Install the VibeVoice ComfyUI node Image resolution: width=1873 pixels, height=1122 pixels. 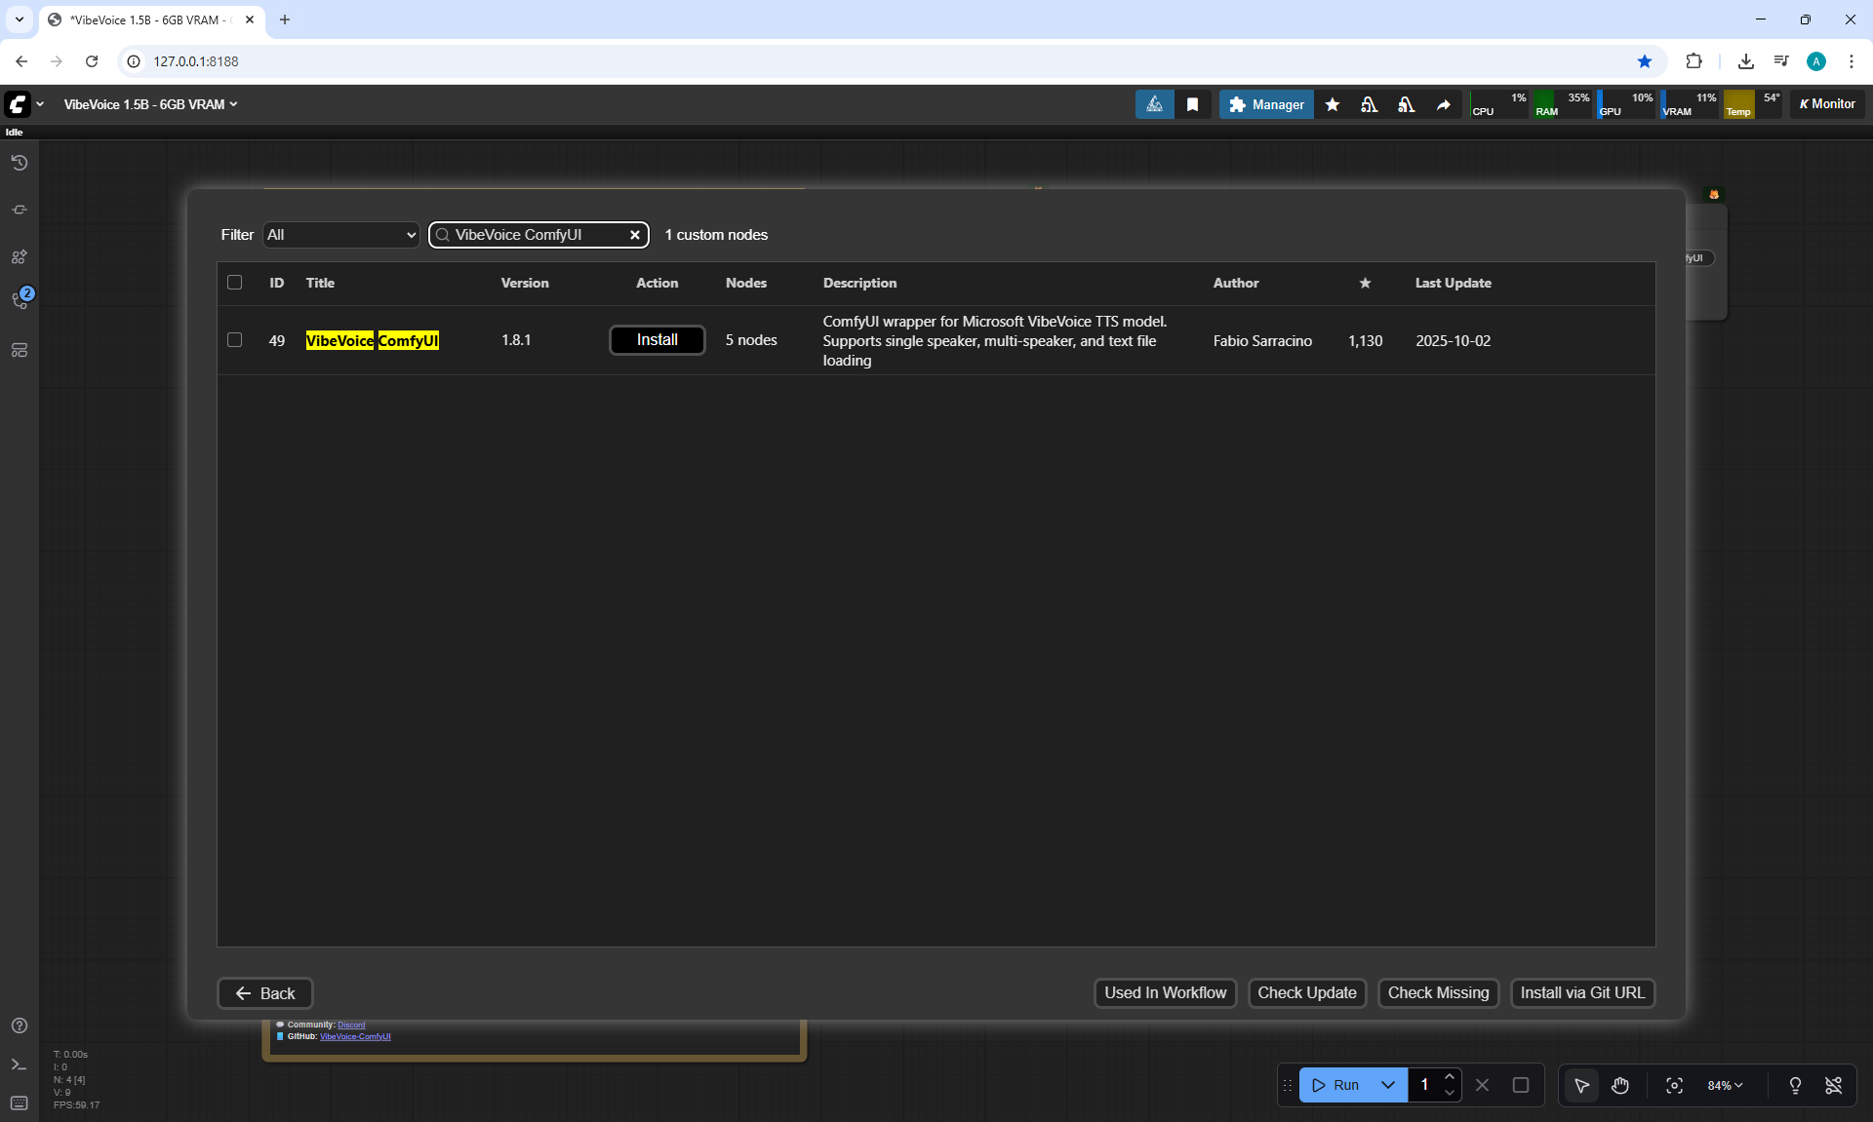(657, 340)
